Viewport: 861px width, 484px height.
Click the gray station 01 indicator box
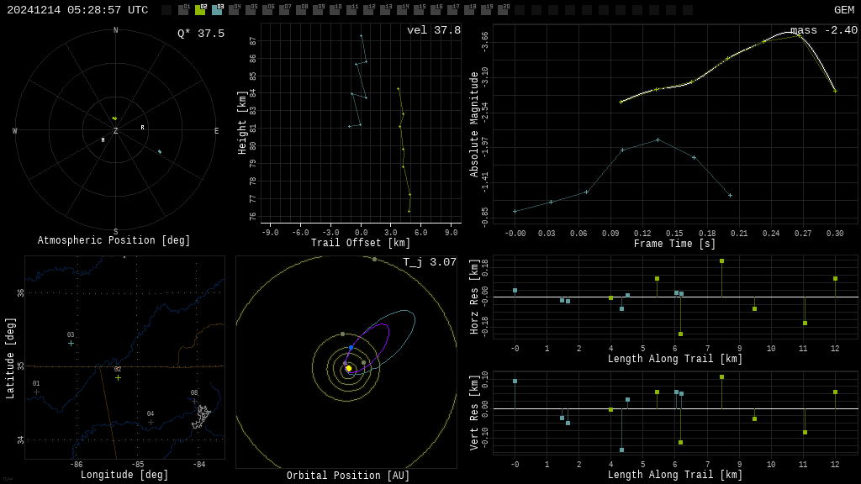pos(183,10)
